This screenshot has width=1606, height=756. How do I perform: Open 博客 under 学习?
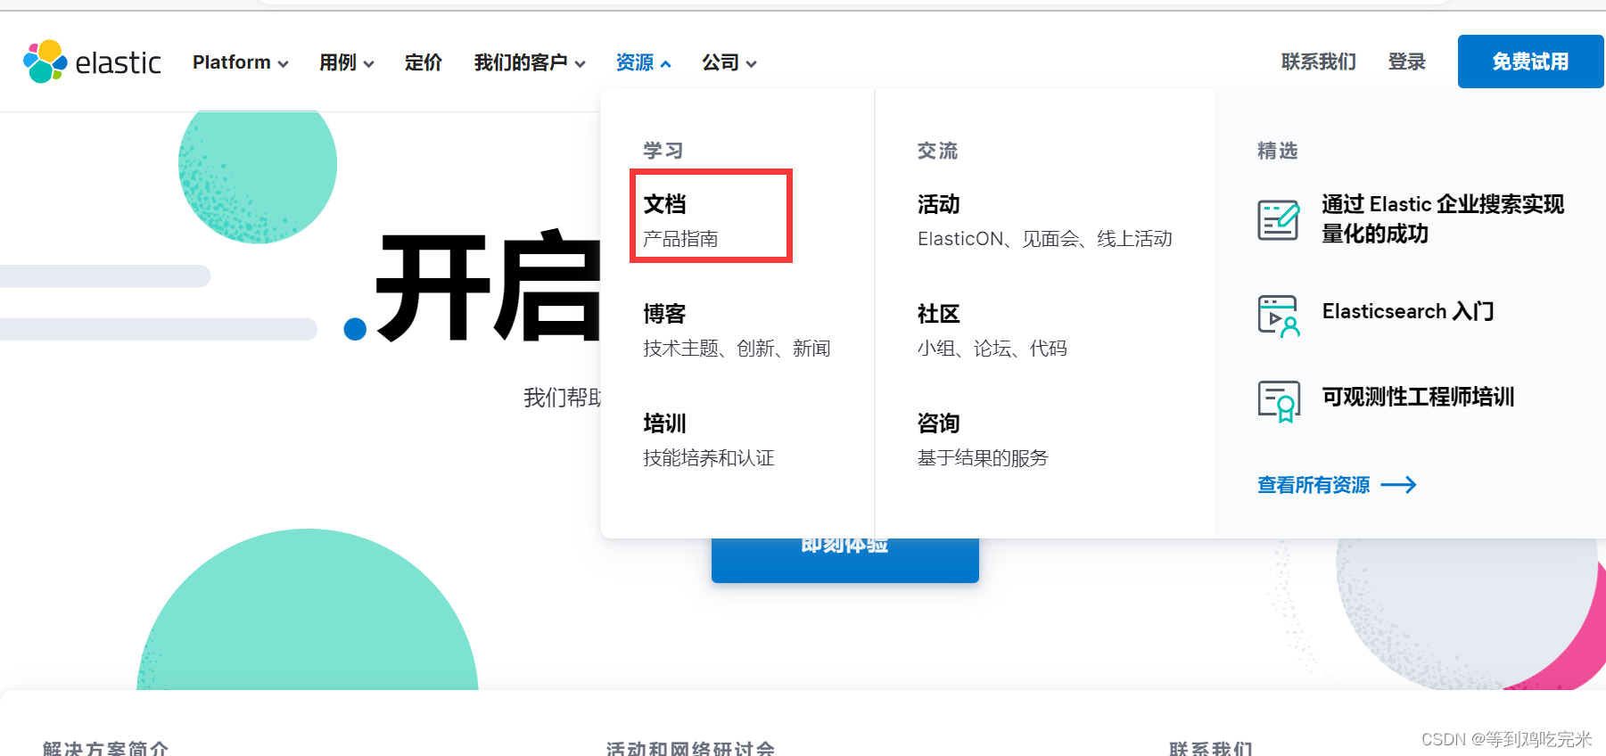[x=665, y=314]
